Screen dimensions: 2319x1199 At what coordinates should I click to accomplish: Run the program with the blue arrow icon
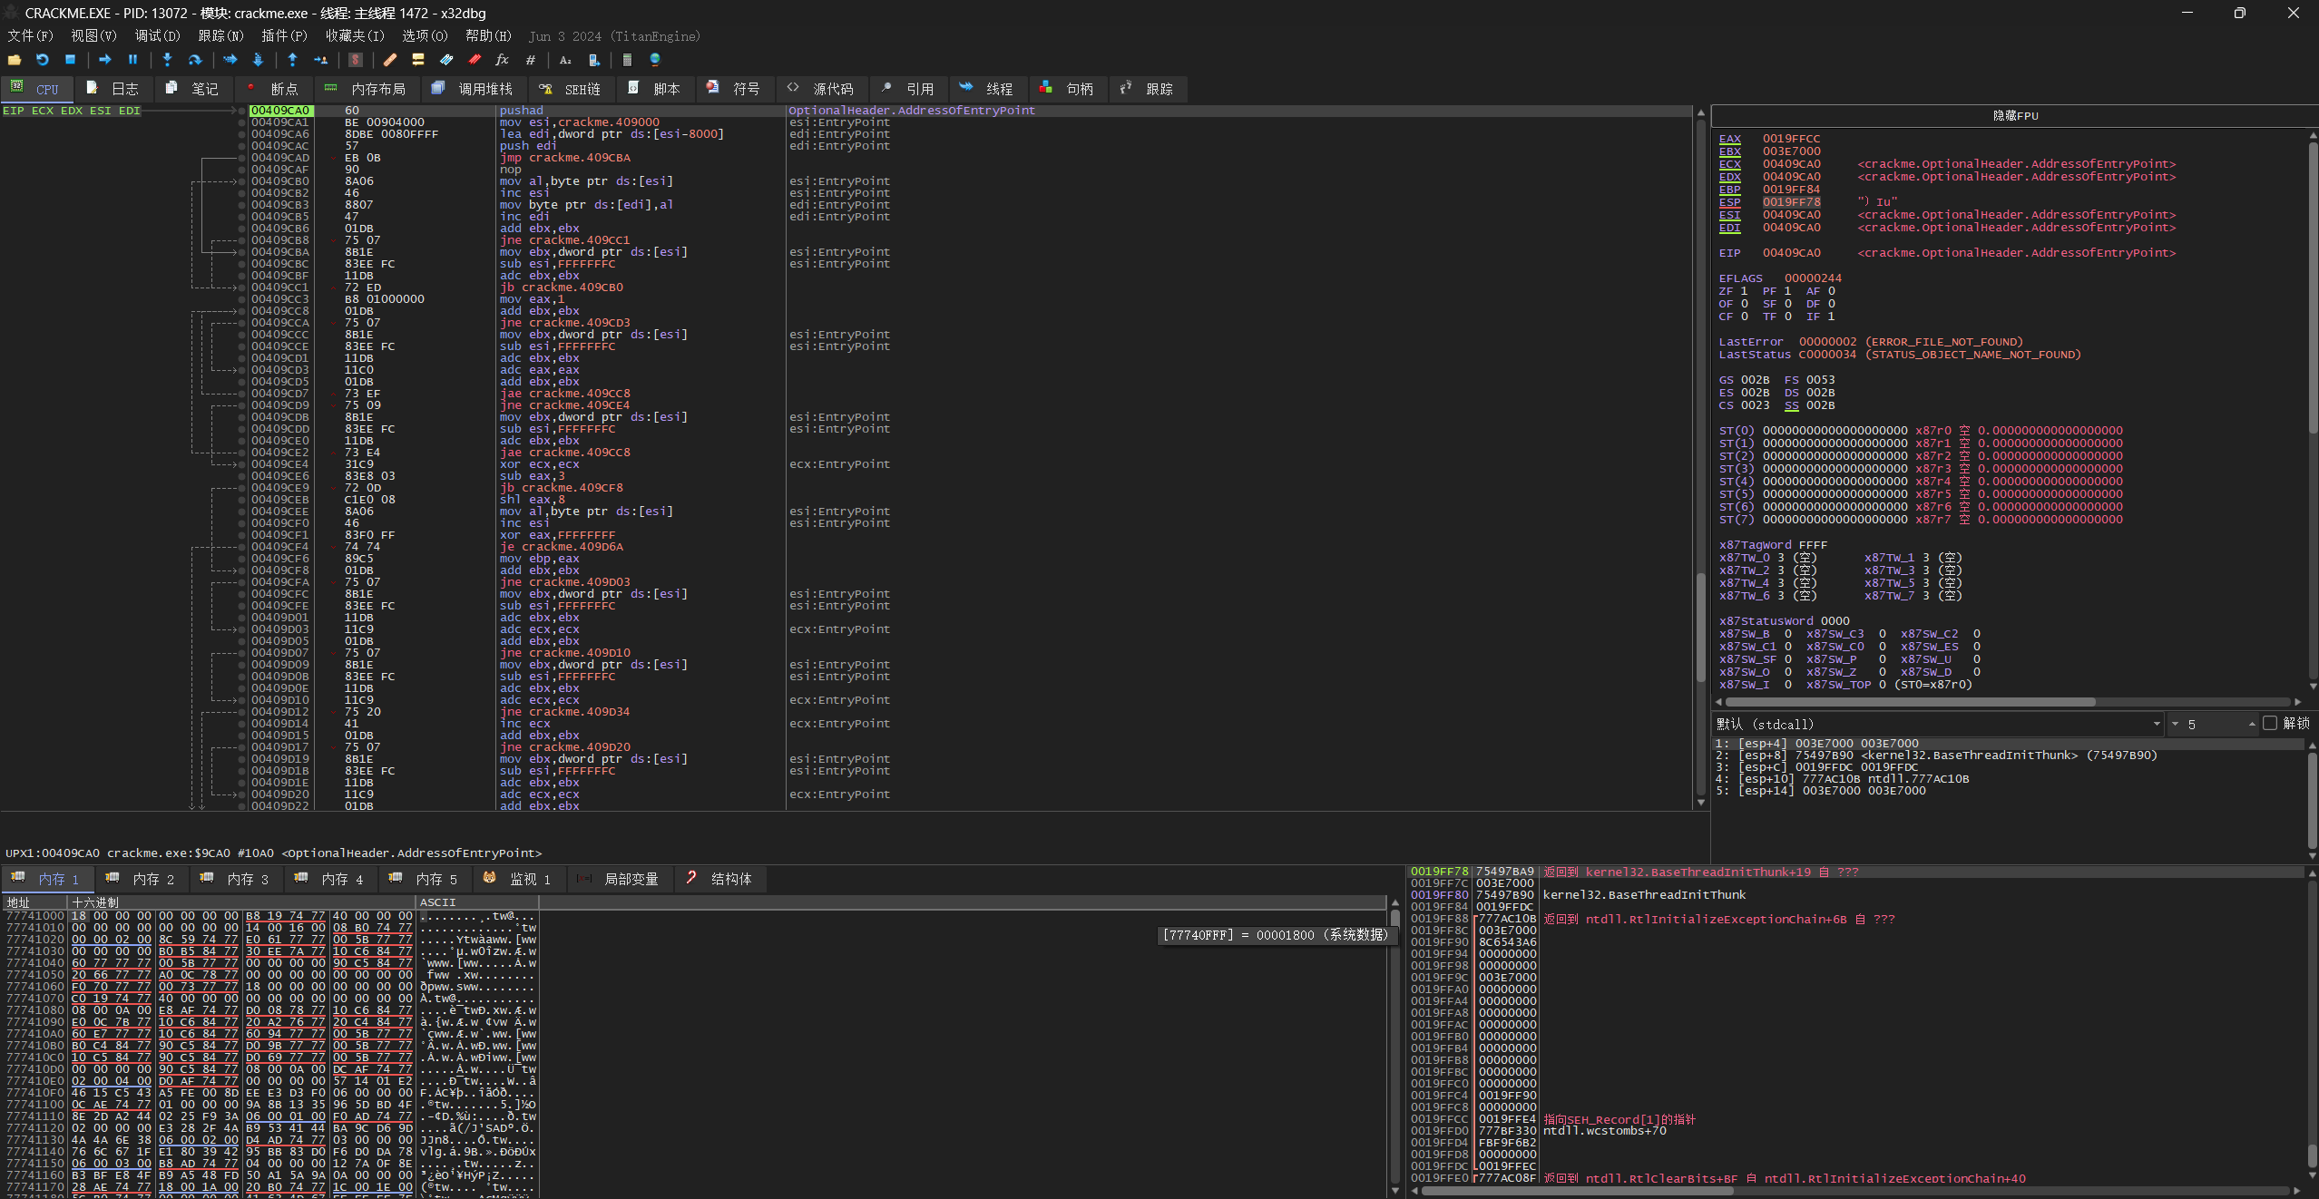click(105, 60)
